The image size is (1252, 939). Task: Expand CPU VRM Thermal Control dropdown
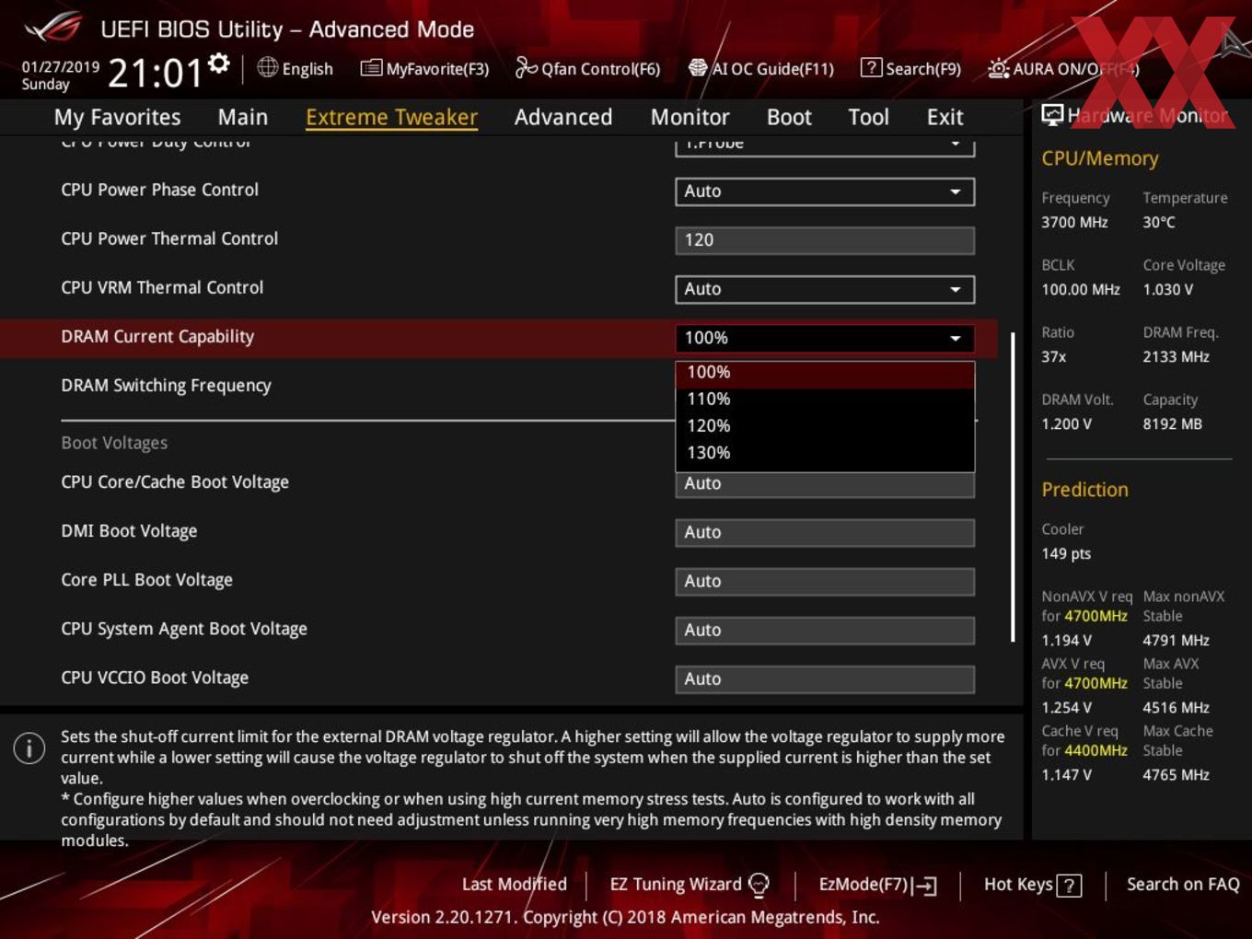click(x=825, y=289)
